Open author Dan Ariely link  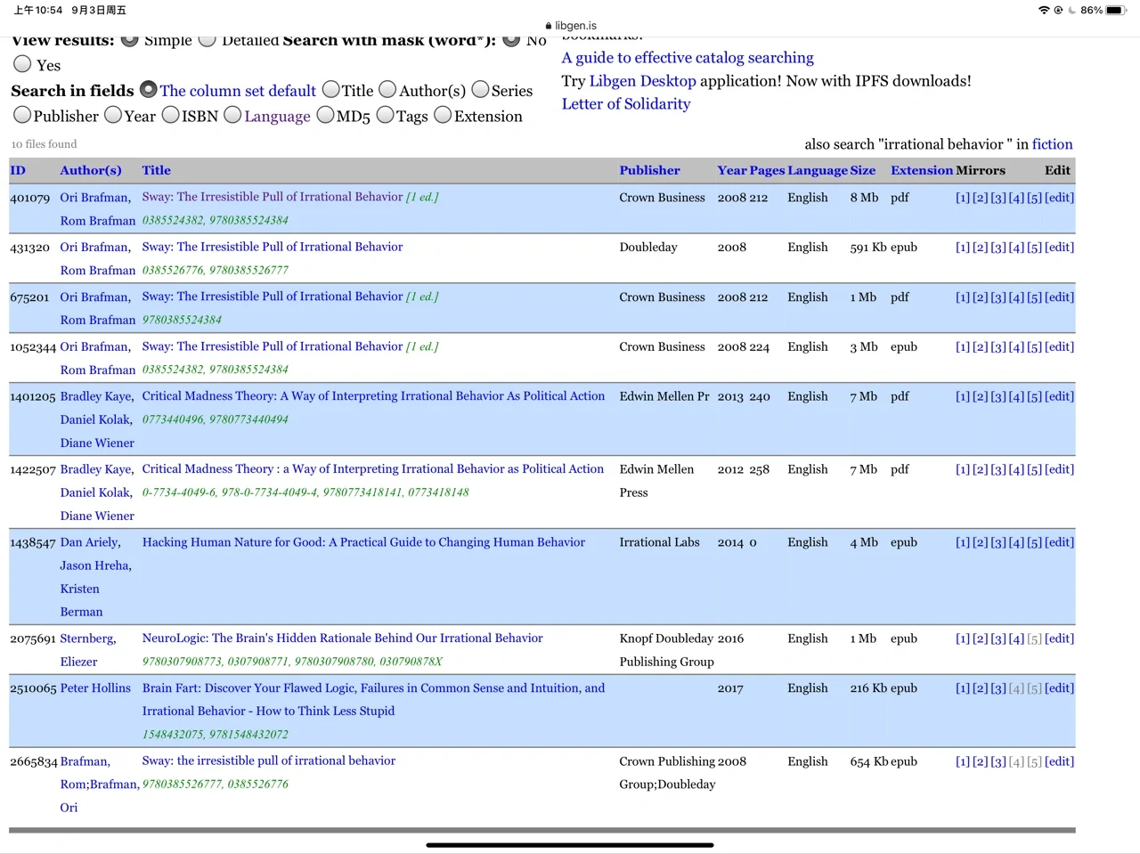(x=90, y=542)
